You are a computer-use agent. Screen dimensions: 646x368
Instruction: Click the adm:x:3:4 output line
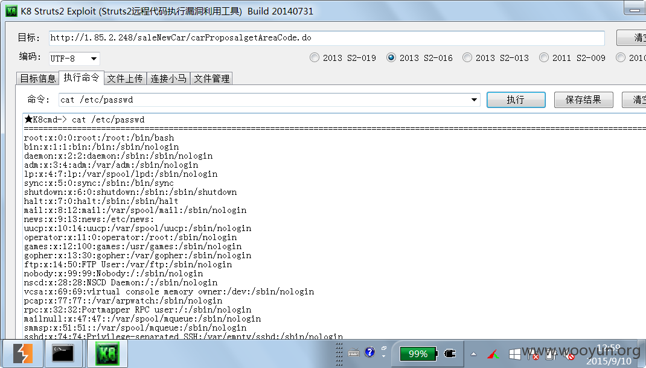click(x=111, y=165)
